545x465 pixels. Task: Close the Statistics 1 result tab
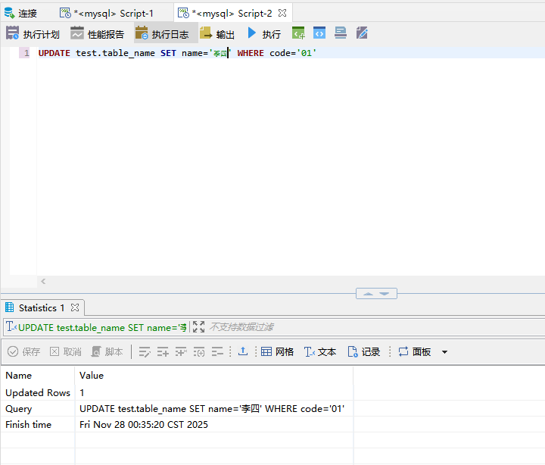tap(75, 307)
